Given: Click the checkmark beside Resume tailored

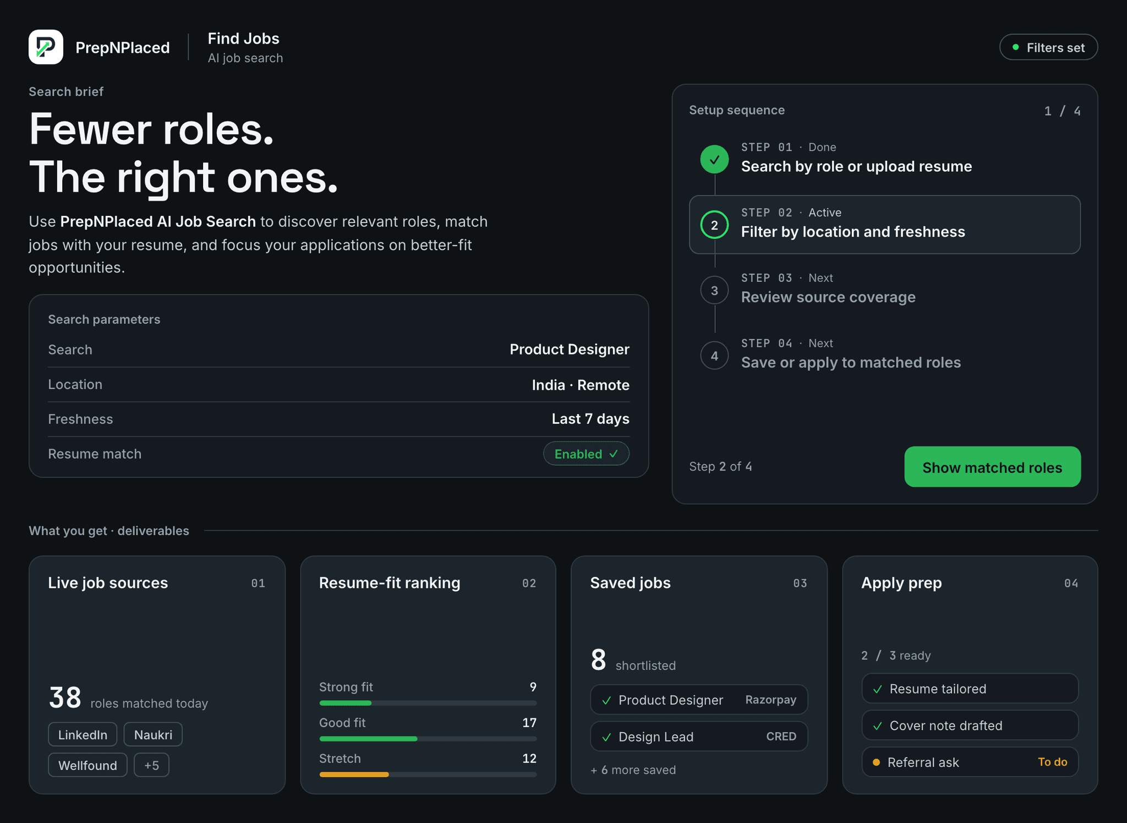Looking at the screenshot, I should pos(878,689).
